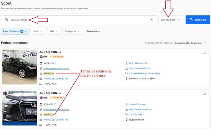Click the VIN icon in the 175000 NOK listing
This screenshot has width=211, height=129.
click(x=41, y=120)
